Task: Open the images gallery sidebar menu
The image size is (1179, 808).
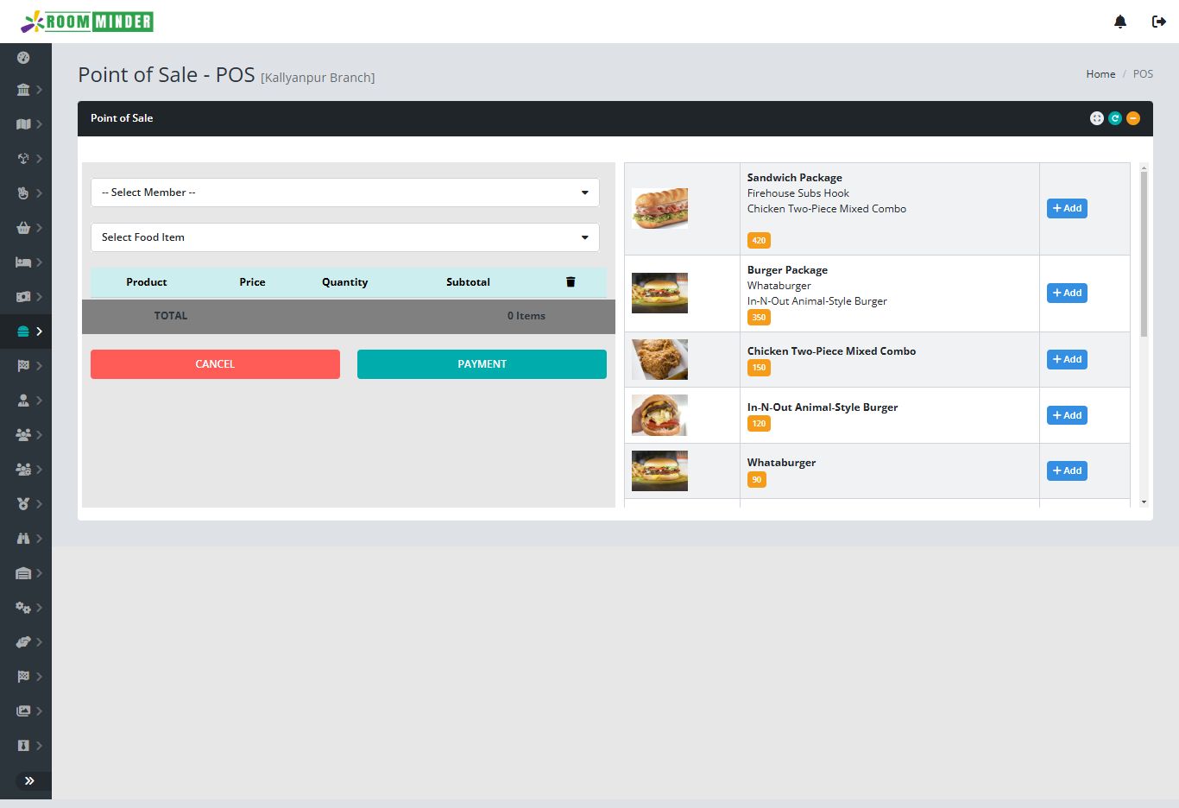Action: click(23, 711)
